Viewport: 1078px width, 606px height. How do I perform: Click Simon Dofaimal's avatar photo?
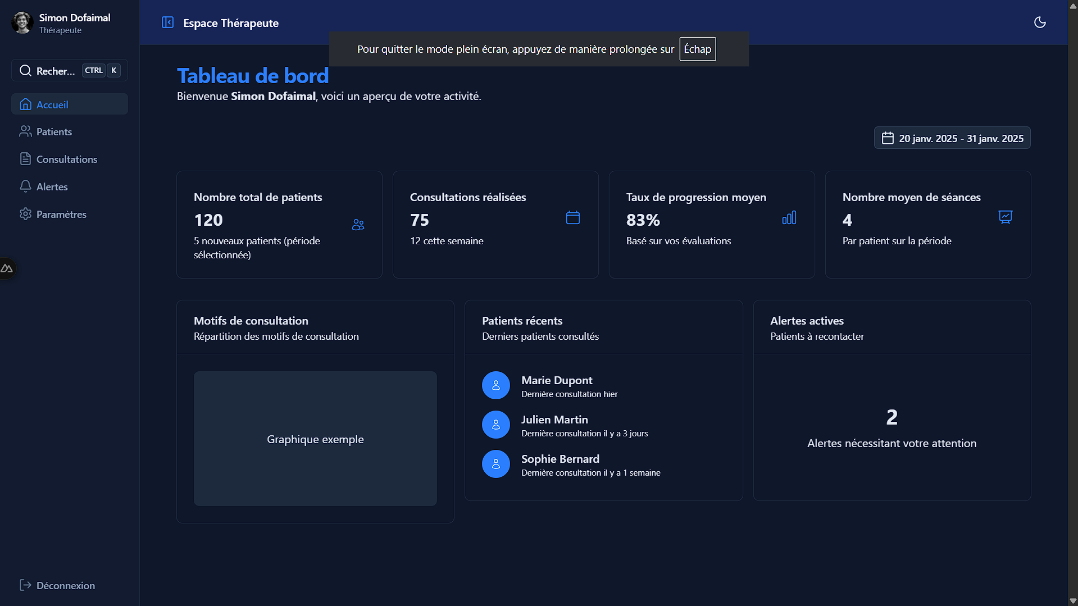(x=22, y=23)
